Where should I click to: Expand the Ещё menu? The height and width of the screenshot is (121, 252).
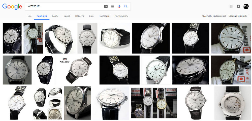91,16
